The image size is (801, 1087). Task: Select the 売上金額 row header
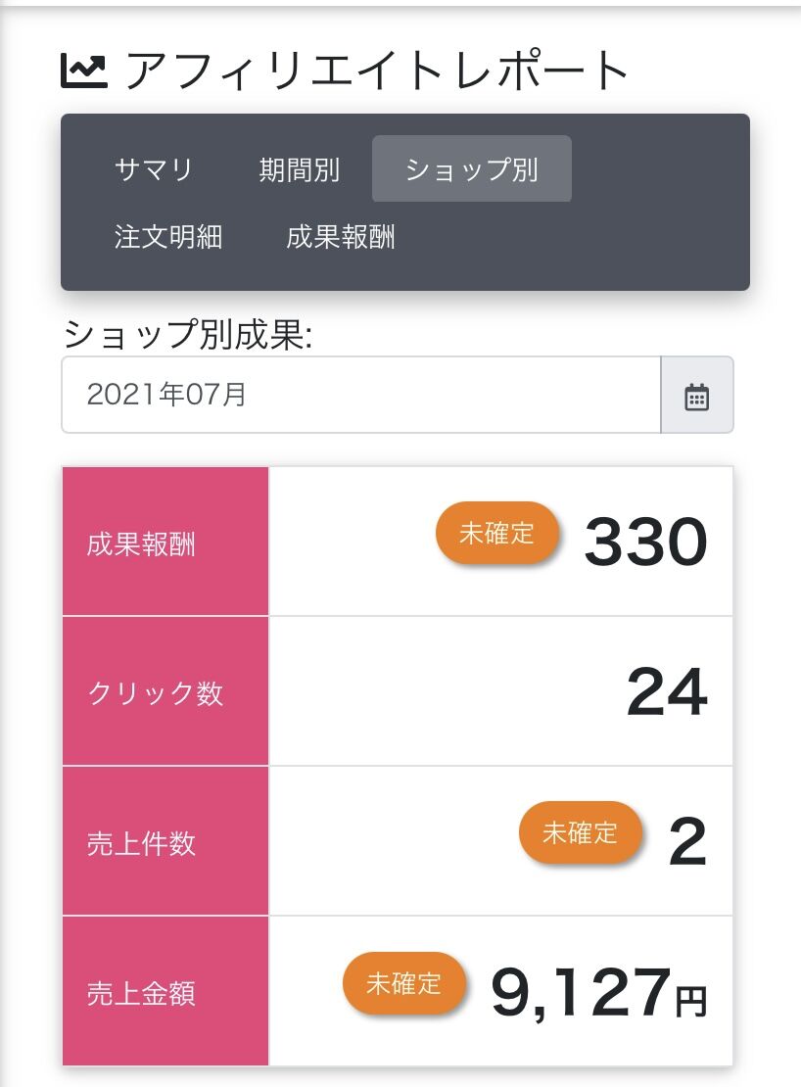click(x=165, y=992)
